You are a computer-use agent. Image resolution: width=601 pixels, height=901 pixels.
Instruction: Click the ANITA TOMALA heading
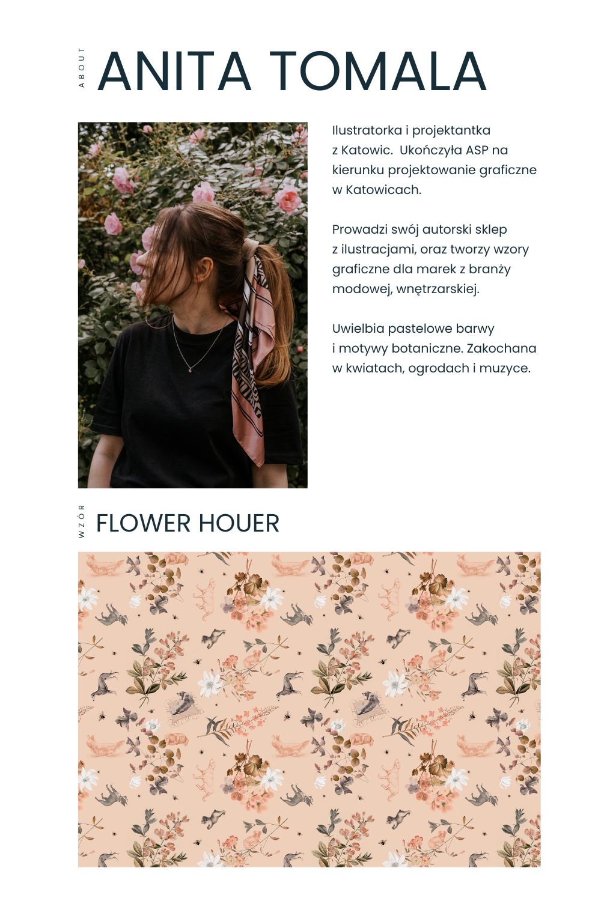[x=292, y=71]
